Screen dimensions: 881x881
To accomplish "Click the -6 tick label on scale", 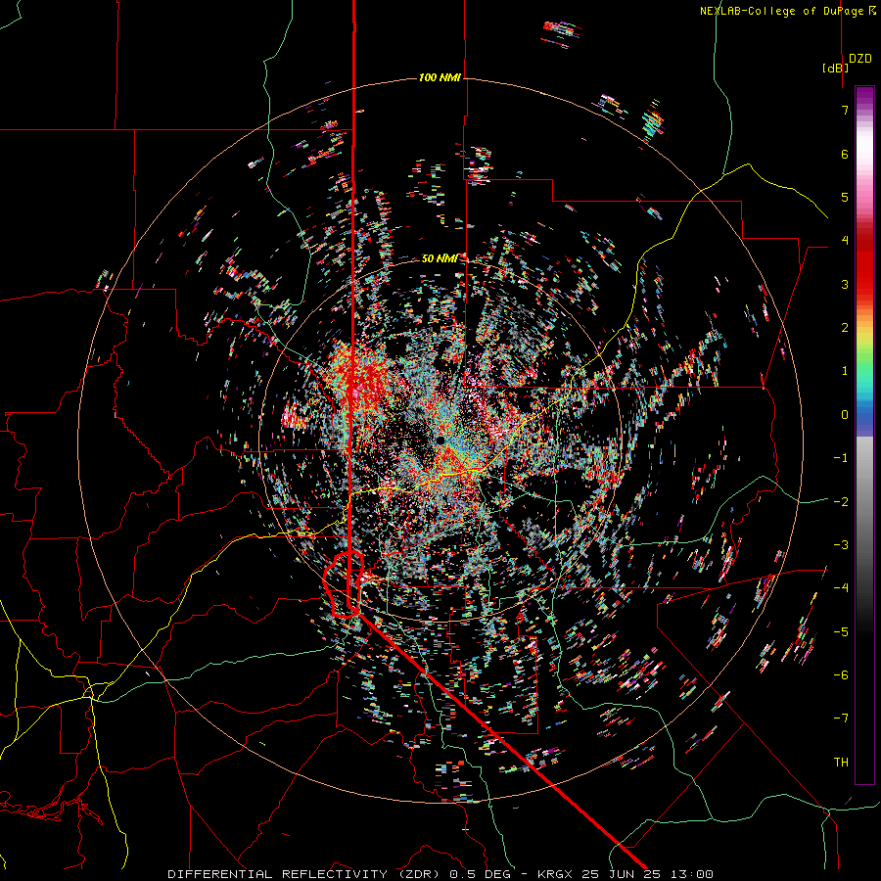I will pyautogui.click(x=841, y=675).
